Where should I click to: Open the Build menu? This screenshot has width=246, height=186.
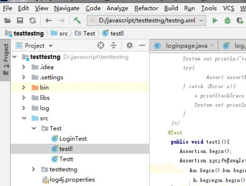coord(171,8)
